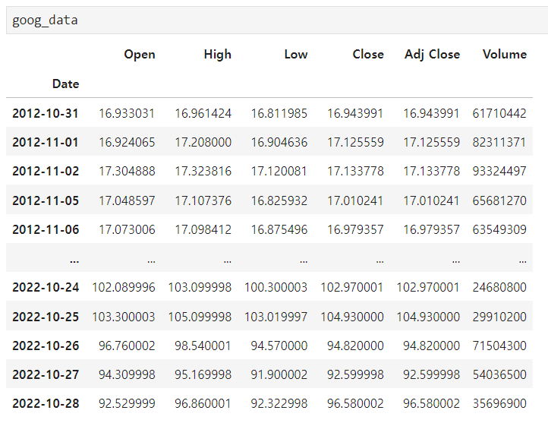548x423 pixels.
Task: Click Volume value 65681270
Action: pyautogui.click(x=499, y=200)
